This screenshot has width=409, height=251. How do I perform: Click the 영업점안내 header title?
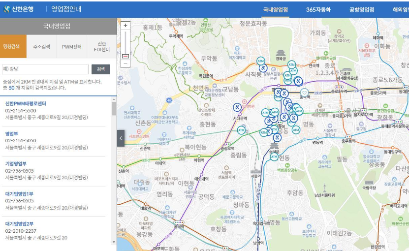(66, 9)
